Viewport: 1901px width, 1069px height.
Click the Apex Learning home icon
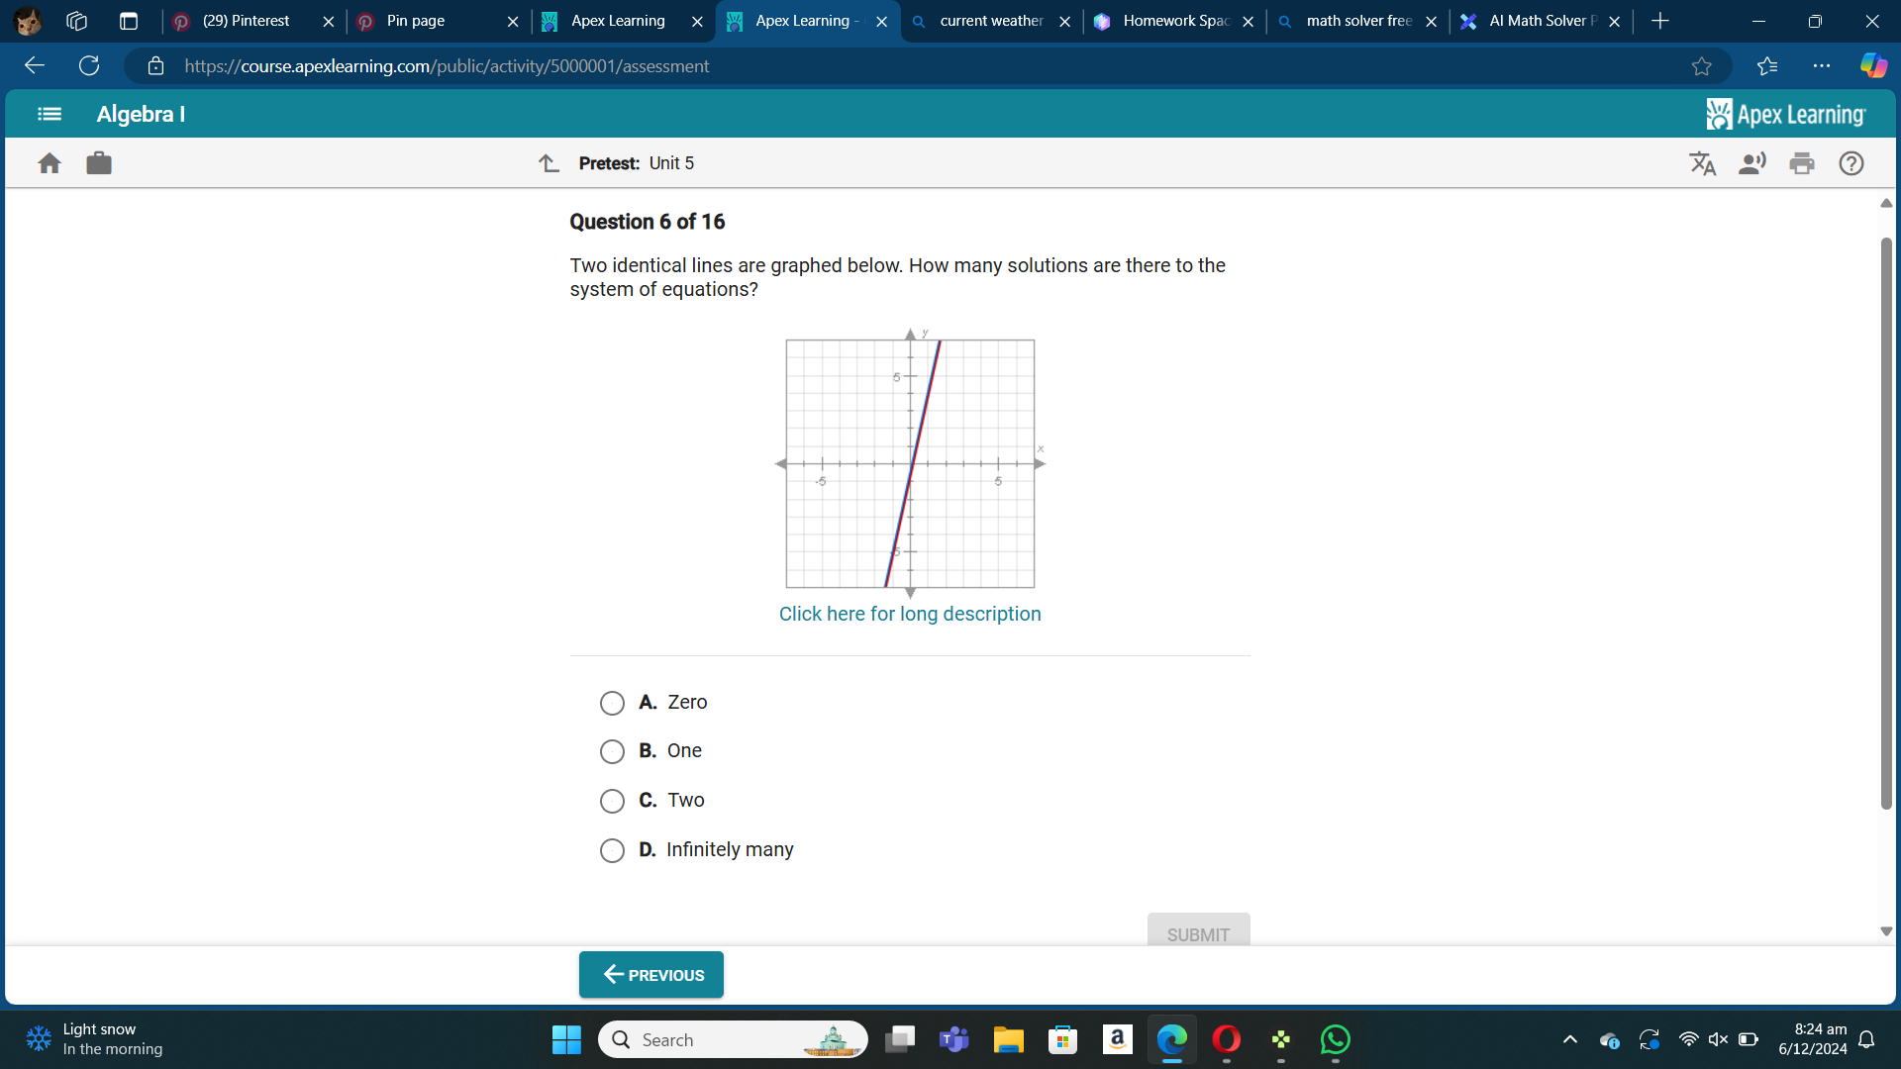pyautogui.click(x=50, y=162)
